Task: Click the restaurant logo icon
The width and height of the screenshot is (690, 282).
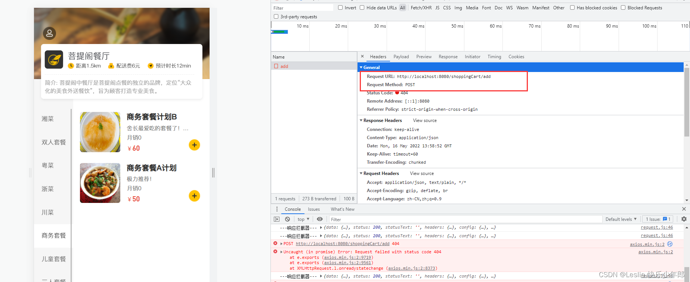Action: pos(54,60)
